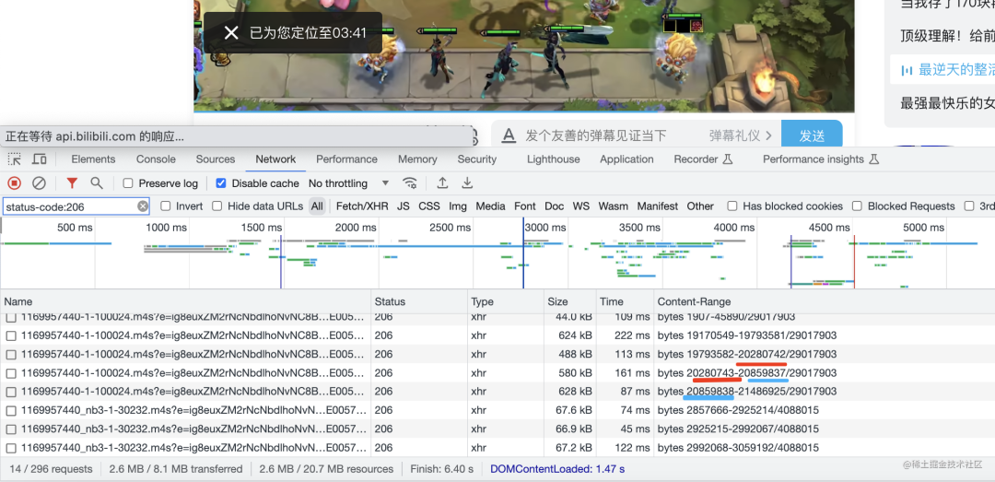This screenshot has width=995, height=482.
Task: Select the Network tab
Action: pyautogui.click(x=275, y=159)
